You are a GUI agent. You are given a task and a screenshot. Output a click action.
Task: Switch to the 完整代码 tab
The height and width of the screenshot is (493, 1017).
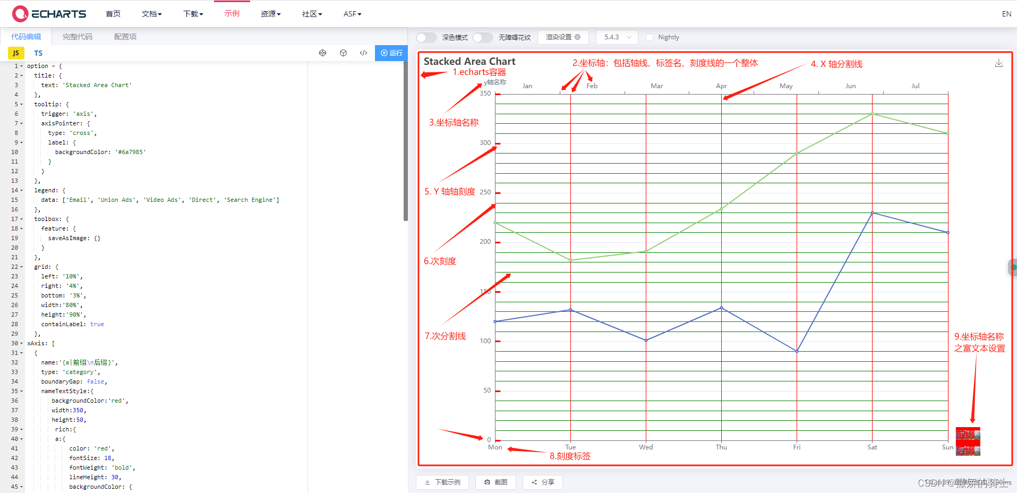[76, 36]
